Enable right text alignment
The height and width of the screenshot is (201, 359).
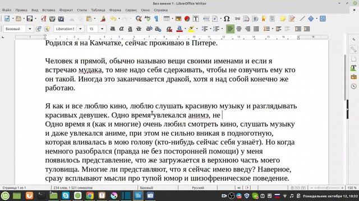[247, 29]
